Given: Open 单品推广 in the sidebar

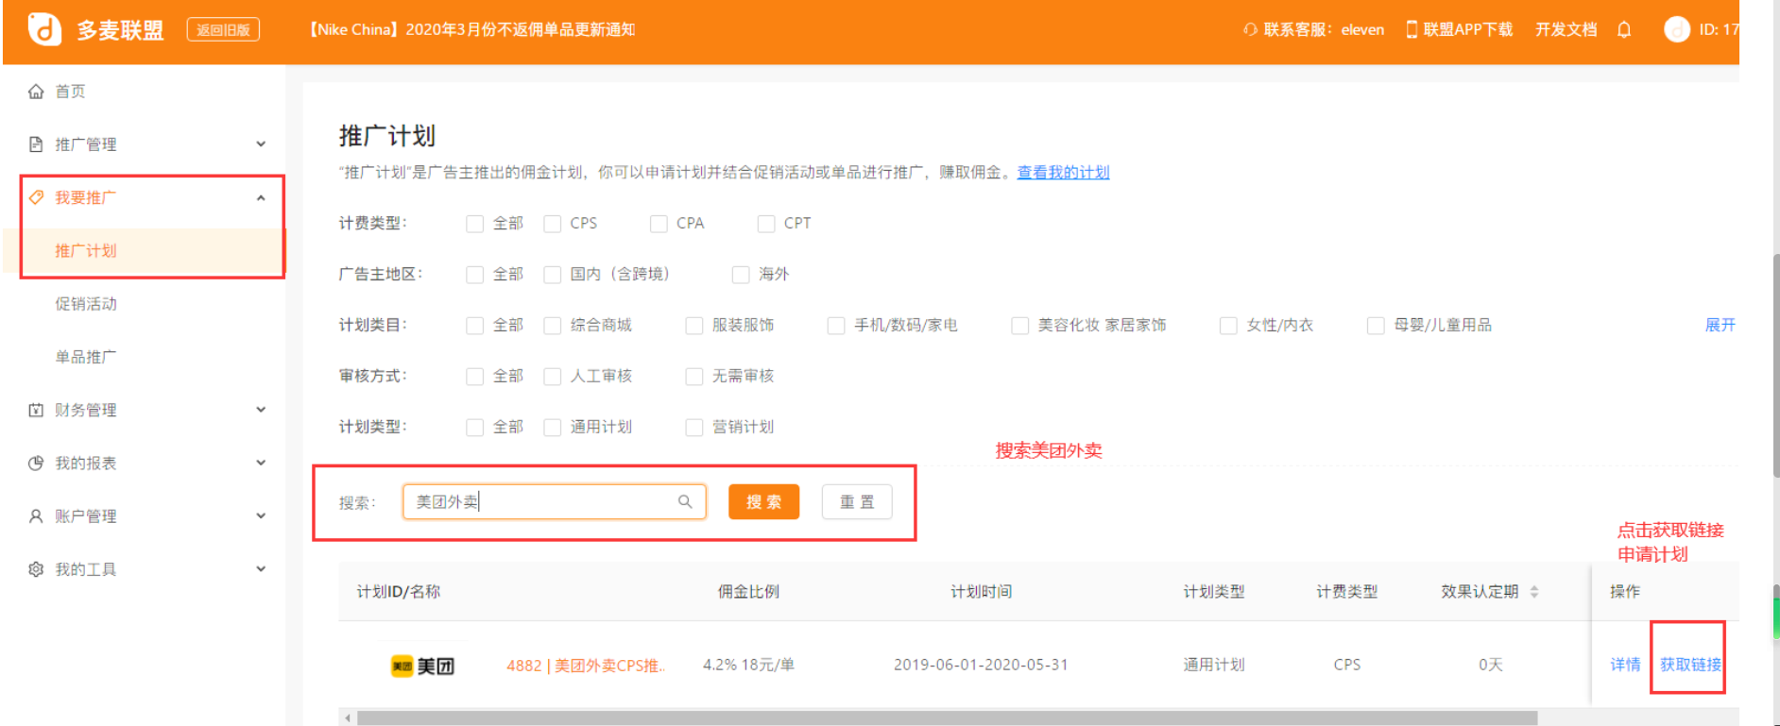Looking at the screenshot, I should pyautogui.click(x=86, y=357).
